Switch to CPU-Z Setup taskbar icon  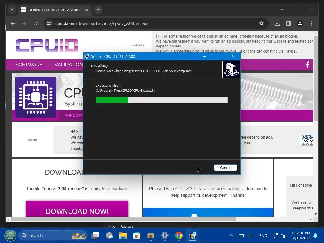click(193, 235)
